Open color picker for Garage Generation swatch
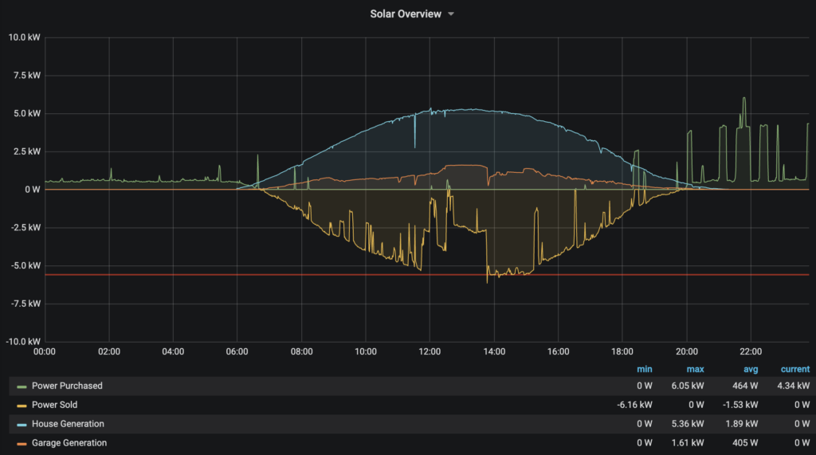Image resolution: width=816 pixels, height=455 pixels. (22, 444)
